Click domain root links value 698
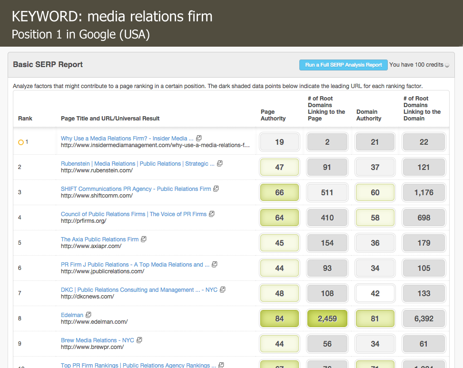Screen dimensions: 463x368 (424, 218)
